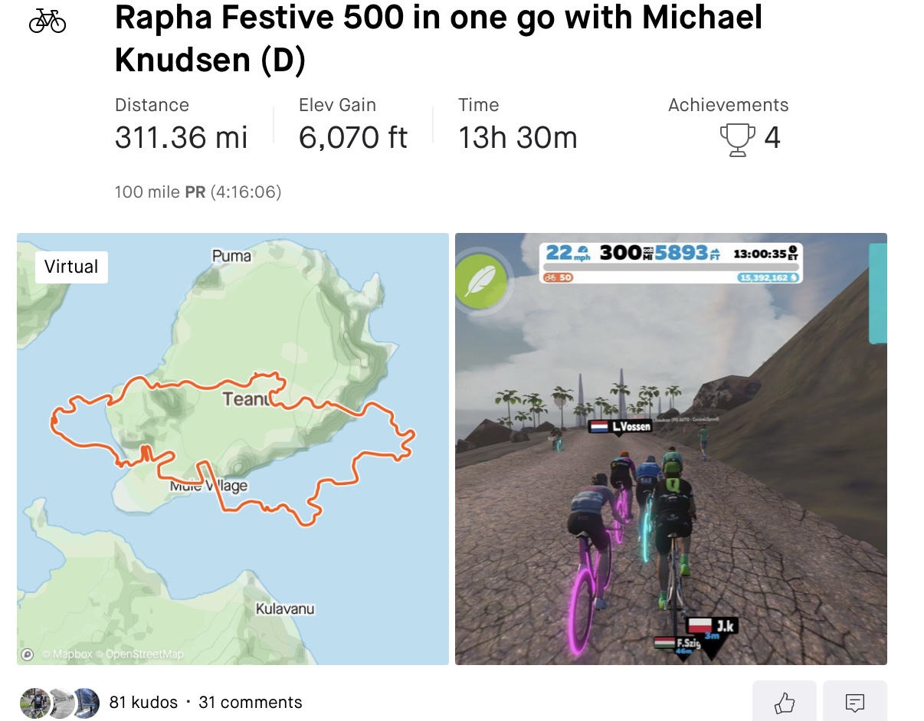Click the OpenStreetMap attribution link

(x=145, y=654)
